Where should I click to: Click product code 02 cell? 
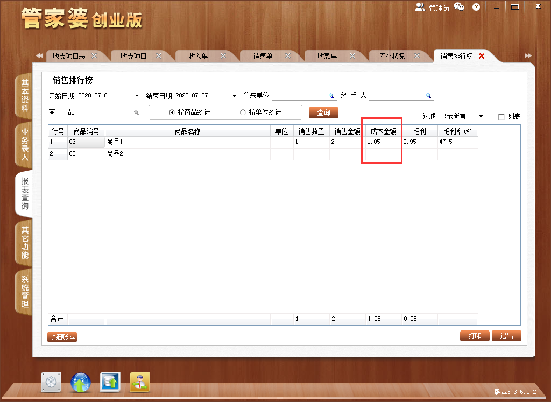tap(86, 154)
